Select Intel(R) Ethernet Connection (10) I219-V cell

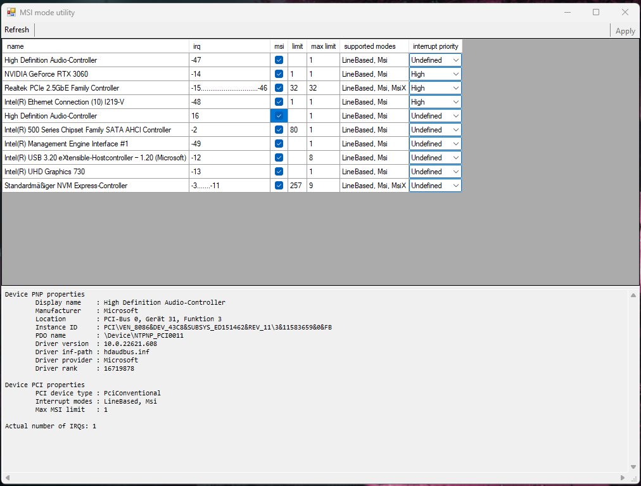96,102
